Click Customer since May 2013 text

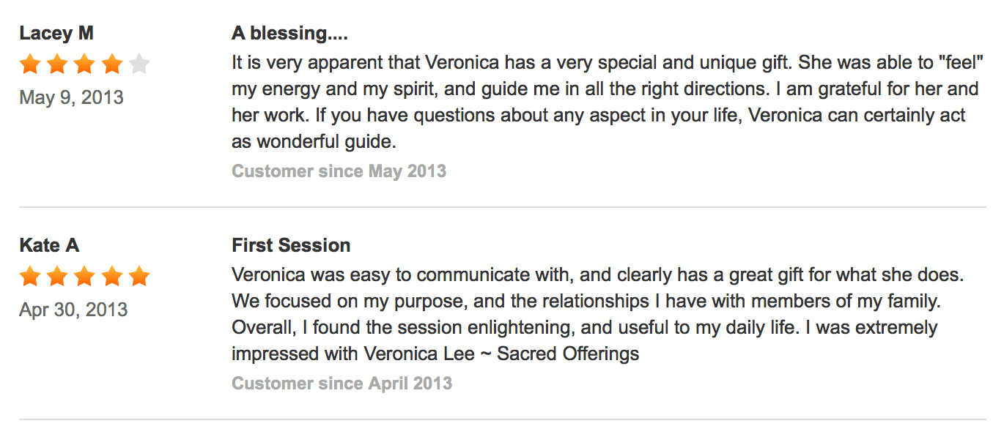339,171
